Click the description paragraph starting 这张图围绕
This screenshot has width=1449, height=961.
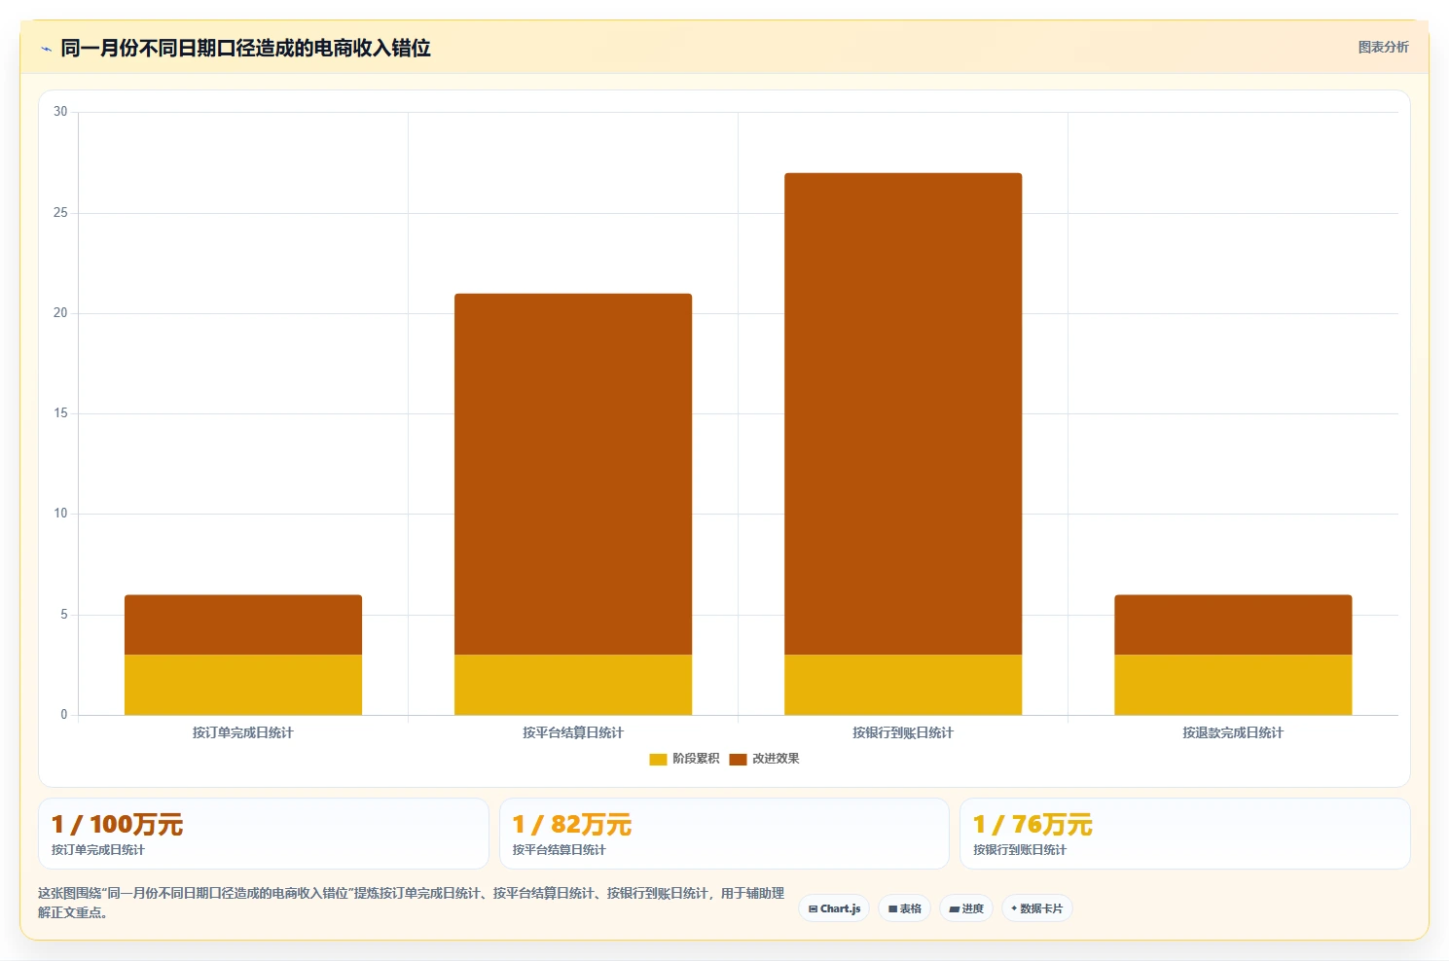click(x=412, y=903)
